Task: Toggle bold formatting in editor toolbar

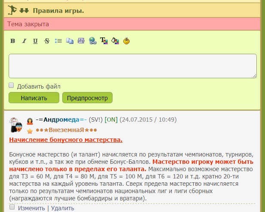Action: click(x=12, y=41)
